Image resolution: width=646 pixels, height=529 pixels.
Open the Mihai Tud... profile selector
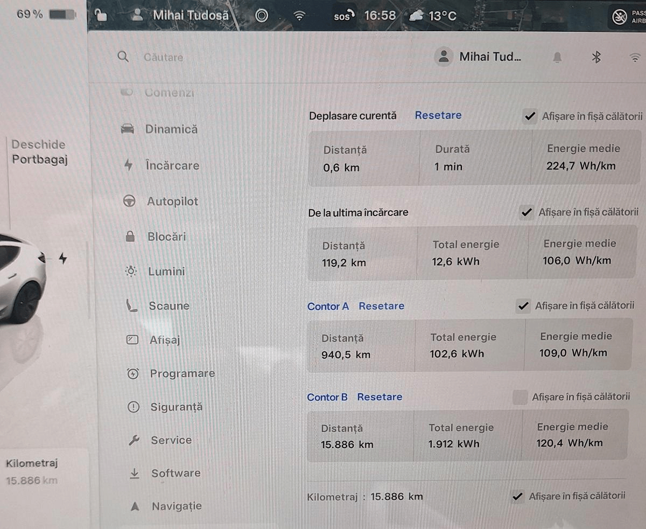[x=479, y=57]
